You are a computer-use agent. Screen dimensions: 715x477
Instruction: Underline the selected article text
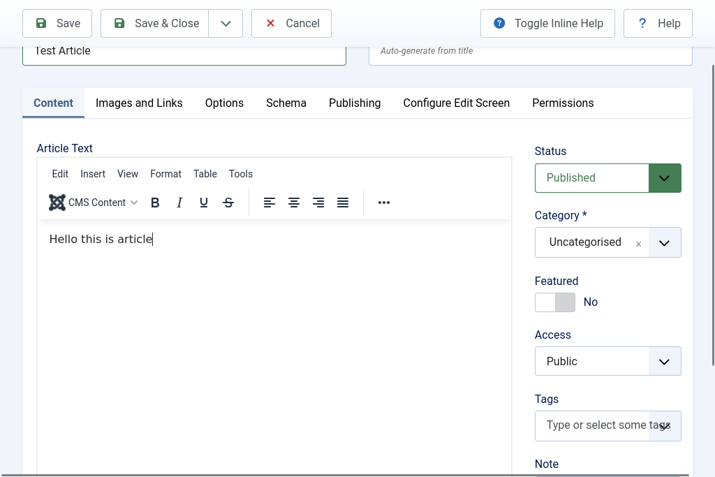[204, 203]
